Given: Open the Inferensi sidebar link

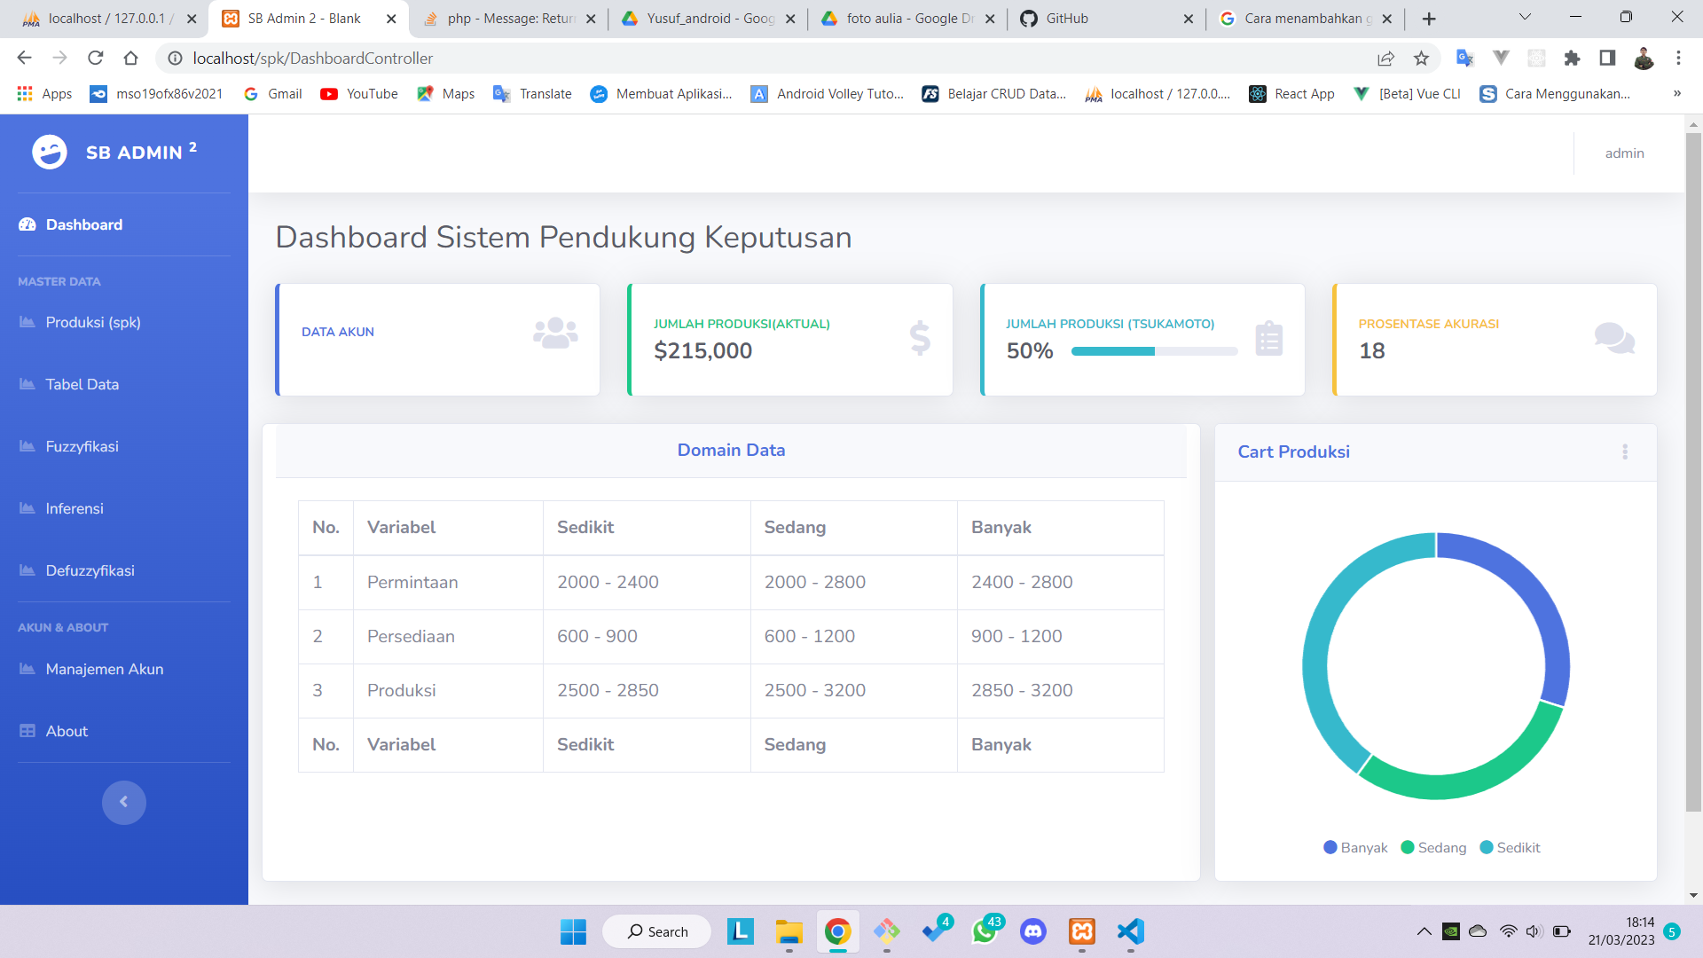Looking at the screenshot, I should click(x=75, y=508).
